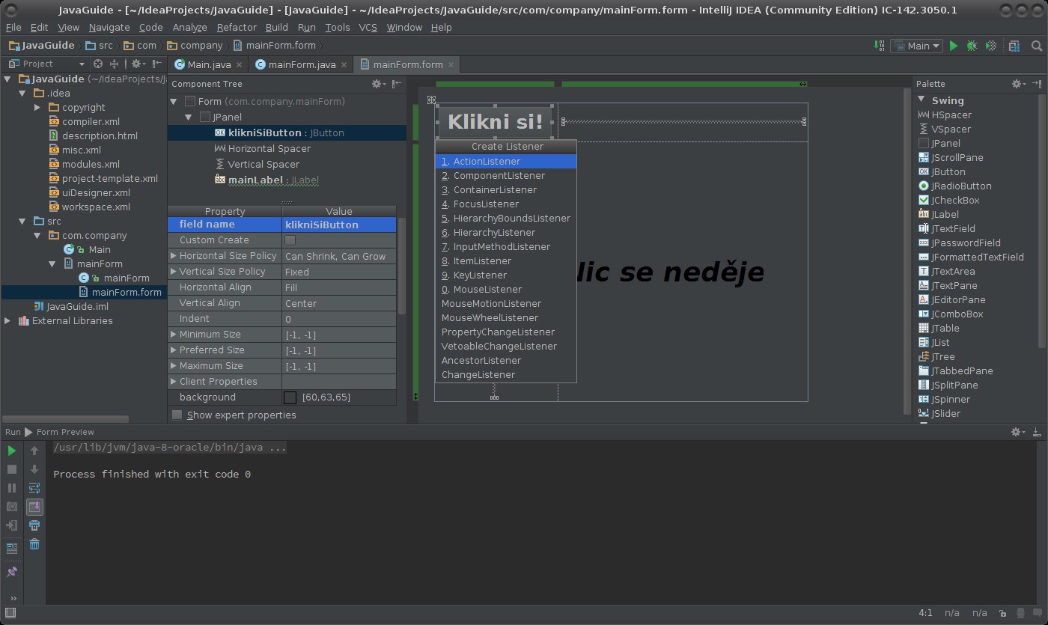Viewport: 1048px width, 625px height.
Task: Open the Main run configuration dropdown
Action: tap(918, 46)
